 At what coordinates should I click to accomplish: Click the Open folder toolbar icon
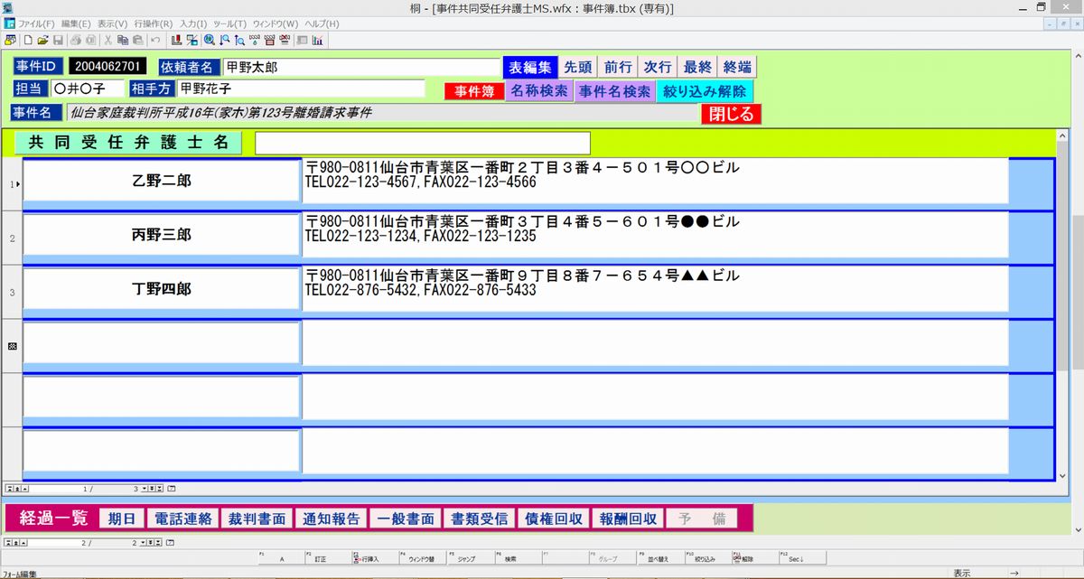[x=42, y=40]
